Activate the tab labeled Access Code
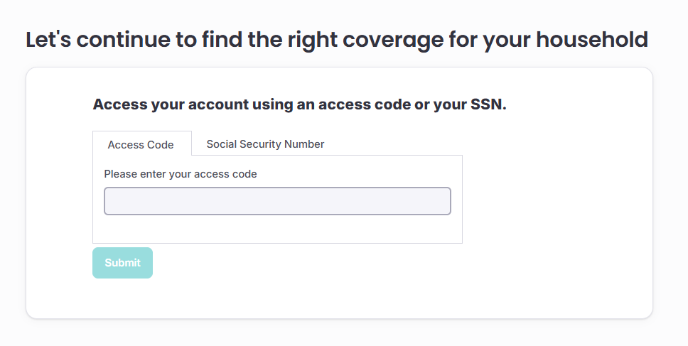 coord(141,144)
